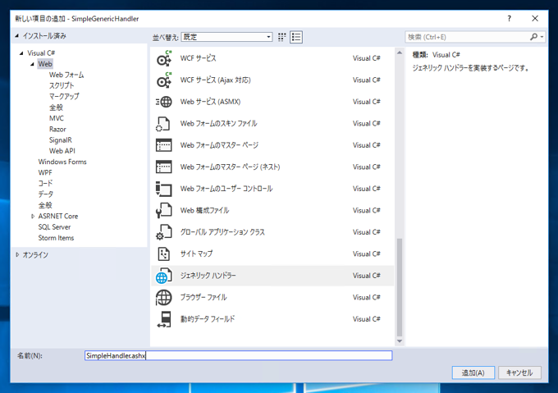Viewport: 558px width, 393px height.
Task: Select データ category in the tree
Action: 46,194
